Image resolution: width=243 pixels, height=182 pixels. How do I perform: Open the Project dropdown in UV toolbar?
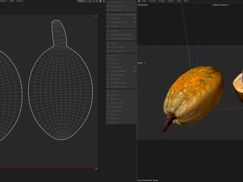84,1
